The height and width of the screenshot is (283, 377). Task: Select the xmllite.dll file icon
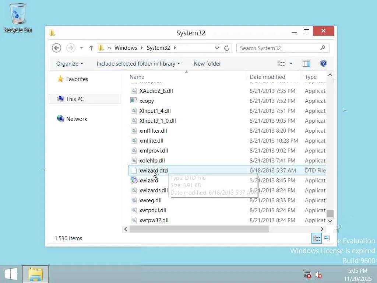pos(134,140)
